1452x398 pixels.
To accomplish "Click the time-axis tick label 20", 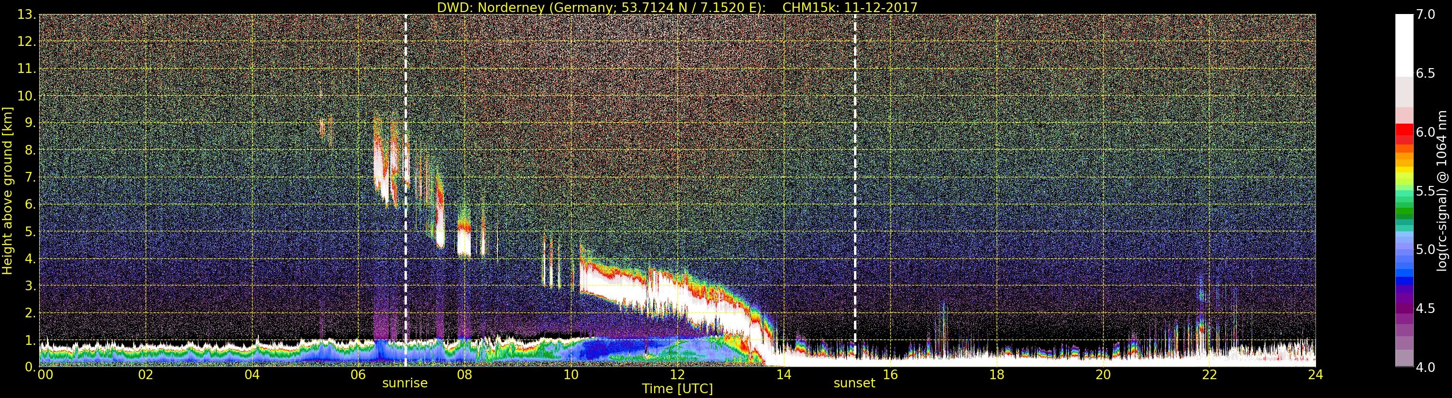I will (x=1103, y=374).
